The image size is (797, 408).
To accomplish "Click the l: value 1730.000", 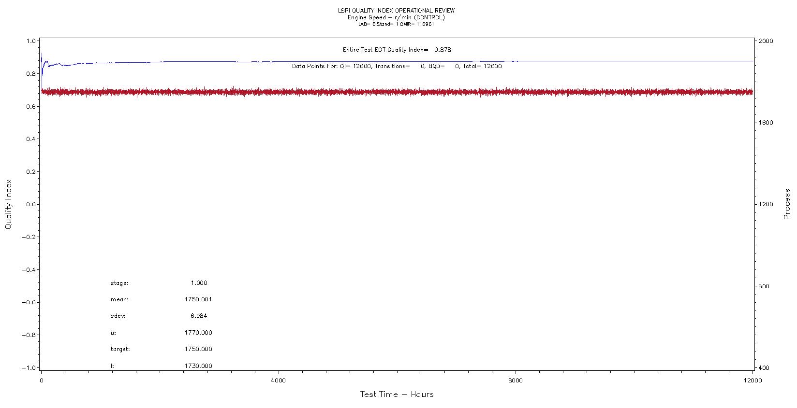I will point(198,366).
